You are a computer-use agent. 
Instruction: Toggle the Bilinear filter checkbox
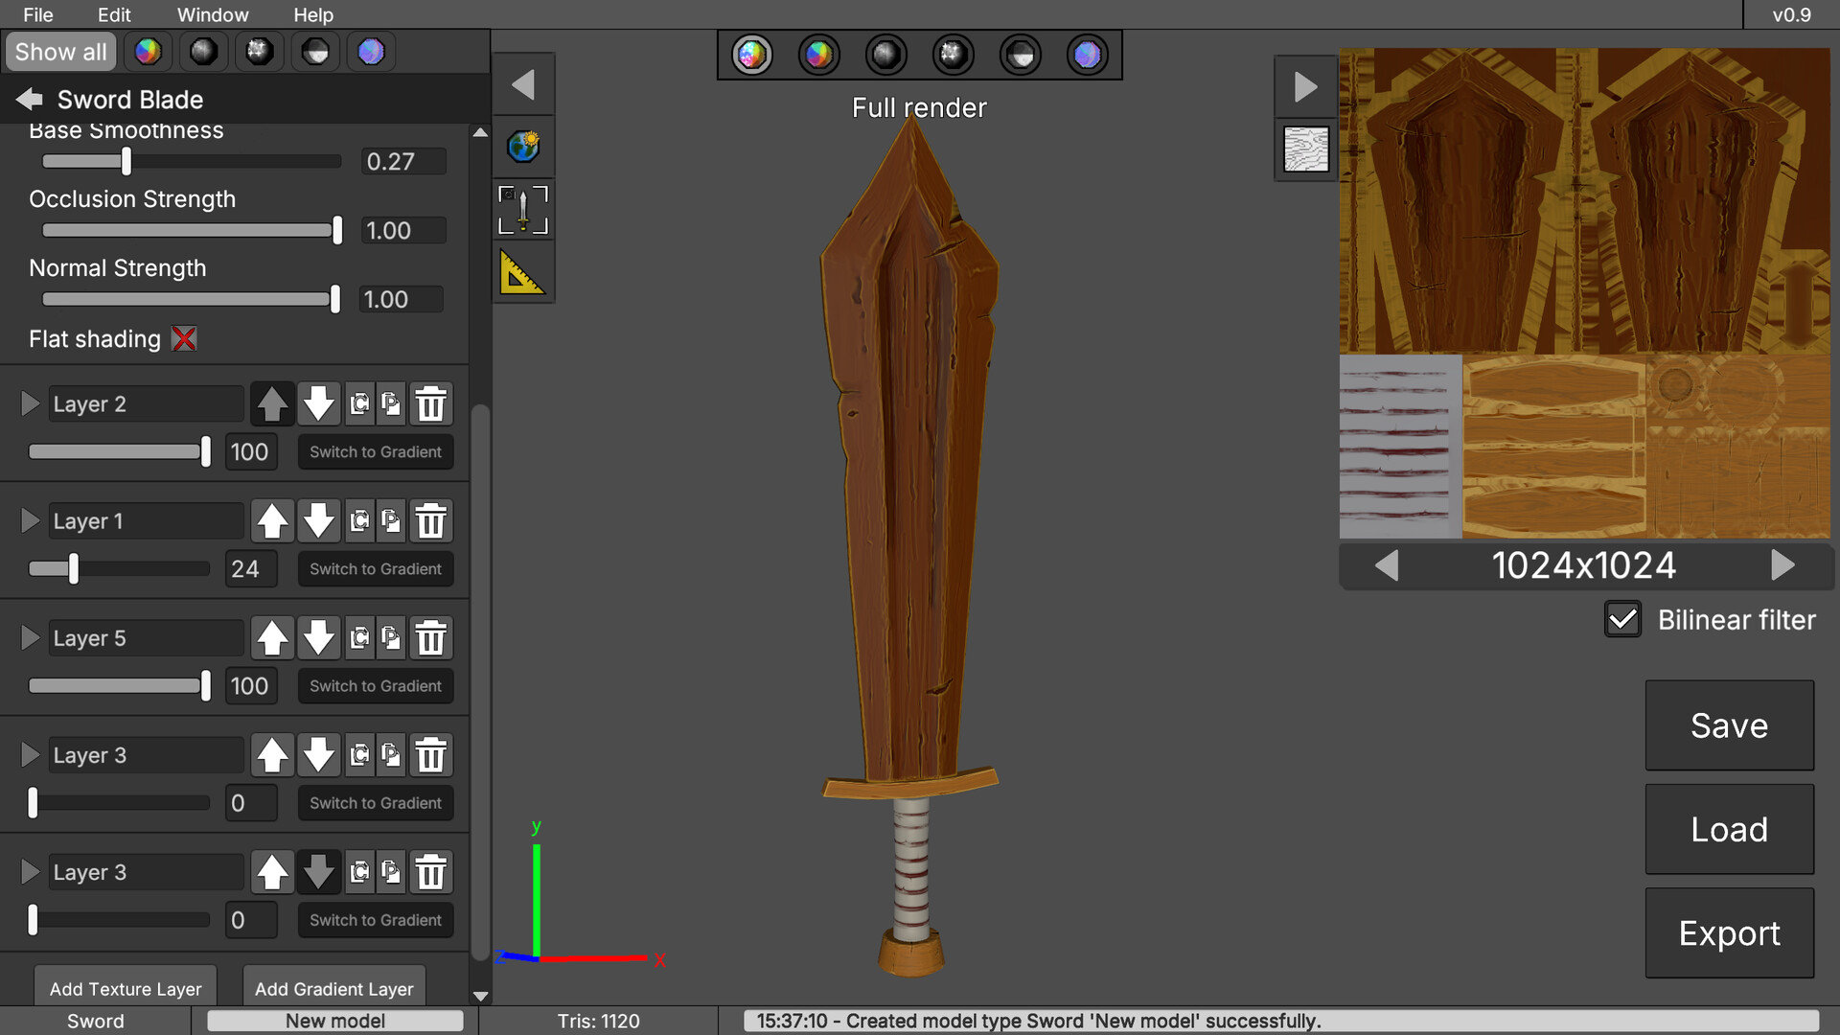[x=1622, y=619]
